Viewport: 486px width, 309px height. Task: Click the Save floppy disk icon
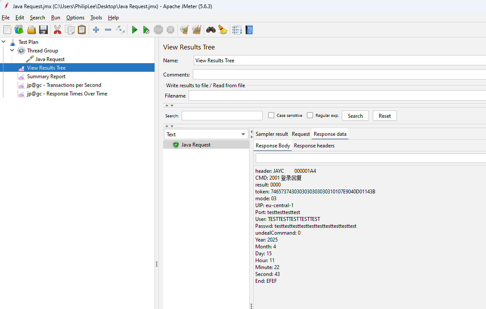coord(43,30)
